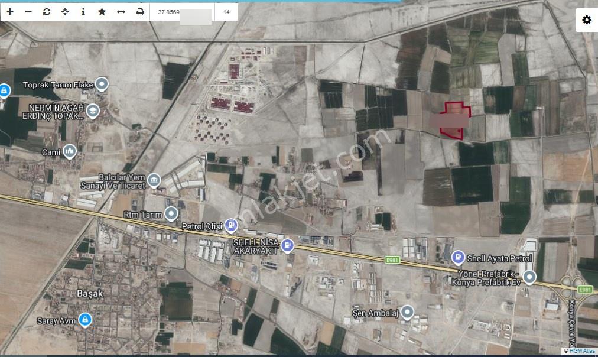Open the HGM Atlas attribution link

pos(579,351)
